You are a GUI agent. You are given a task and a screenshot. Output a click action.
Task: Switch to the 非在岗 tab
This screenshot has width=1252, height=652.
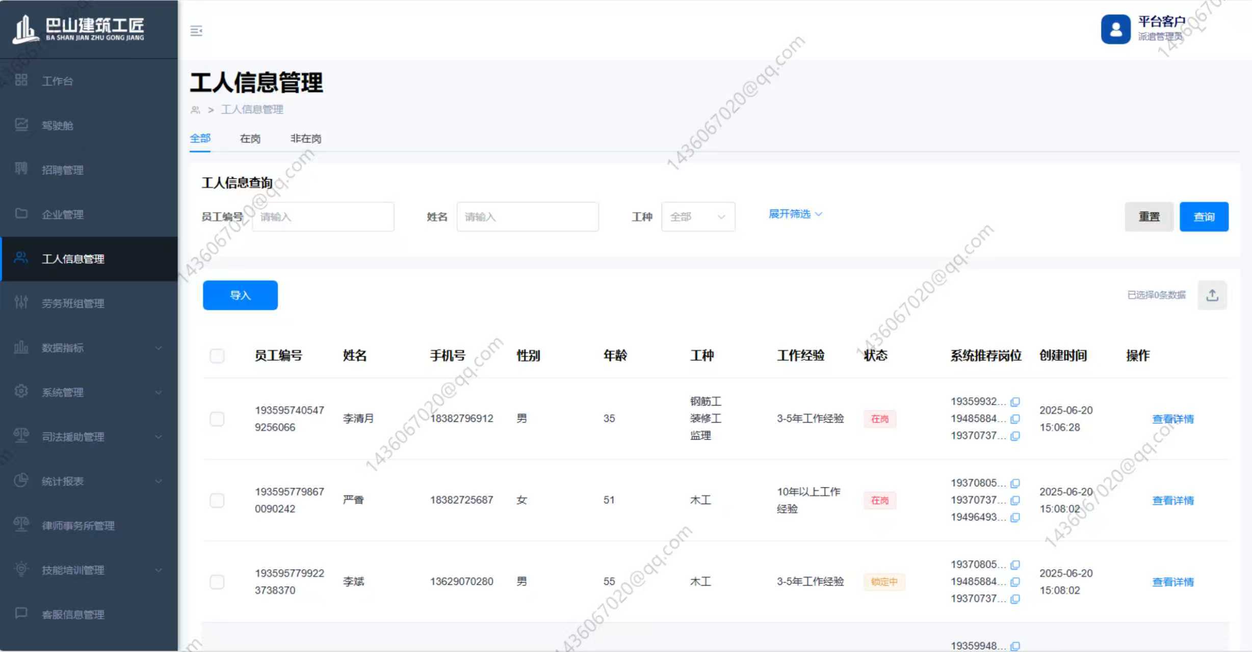tap(305, 139)
